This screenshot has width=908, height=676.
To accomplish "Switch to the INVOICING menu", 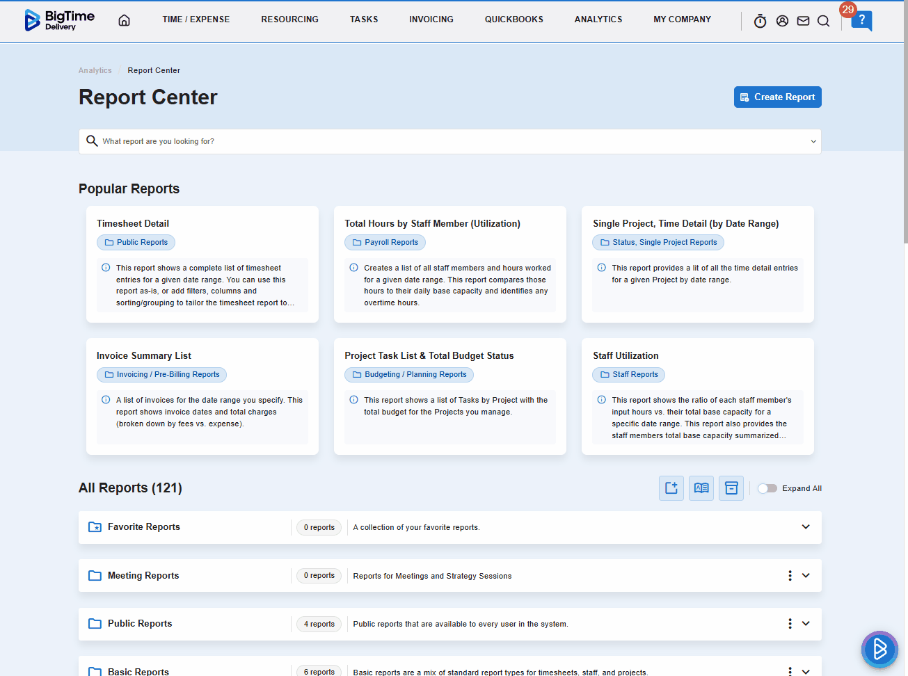I will coord(431,19).
